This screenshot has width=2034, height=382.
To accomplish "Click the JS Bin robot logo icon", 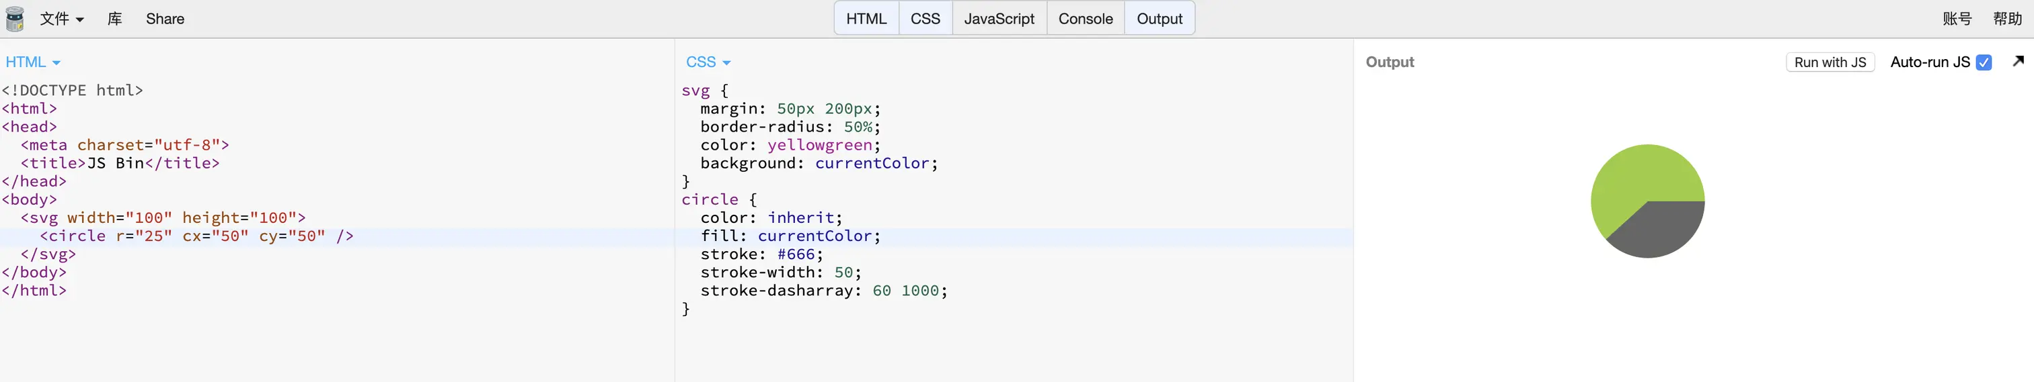I will pyautogui.click(x=15, y=19).
